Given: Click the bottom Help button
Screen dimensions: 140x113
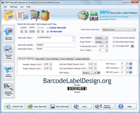Looking at the screenshot, I should click(126, 106).
